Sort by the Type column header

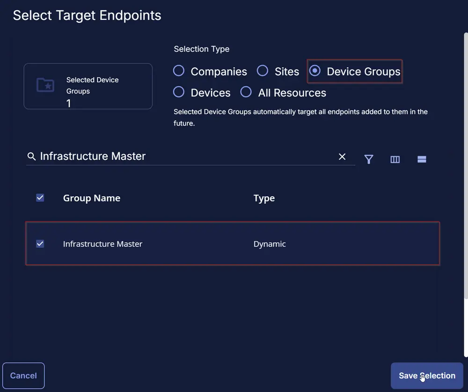tap(264, 198)
